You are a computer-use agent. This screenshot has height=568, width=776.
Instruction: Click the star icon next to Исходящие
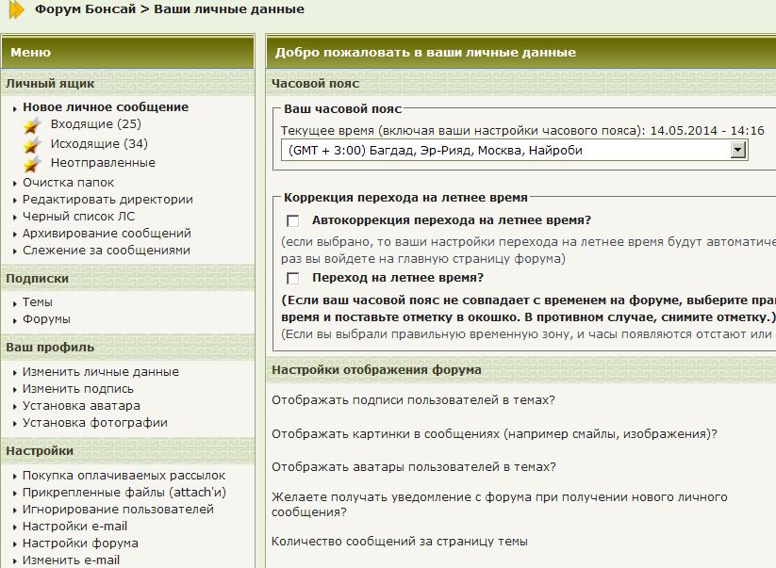click(x=32, y=145)
